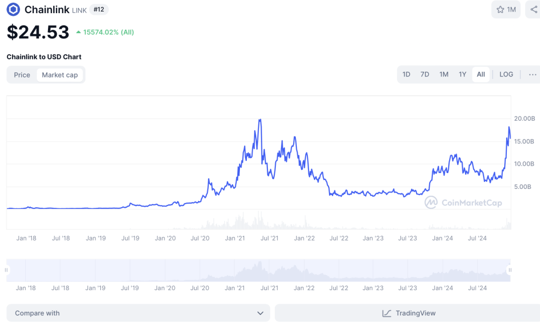Click the LINK ticker symbol
Image resolution: width=540 pixels, height=327 pixels.
coord(79,11)
